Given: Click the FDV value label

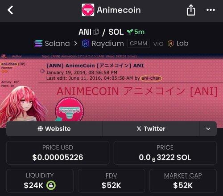Looking at the screenshot, I should (x=111, y=176).
